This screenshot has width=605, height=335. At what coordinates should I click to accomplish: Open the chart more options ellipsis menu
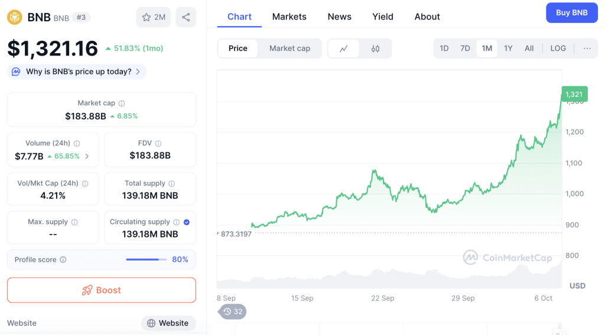tap(587, 48)
